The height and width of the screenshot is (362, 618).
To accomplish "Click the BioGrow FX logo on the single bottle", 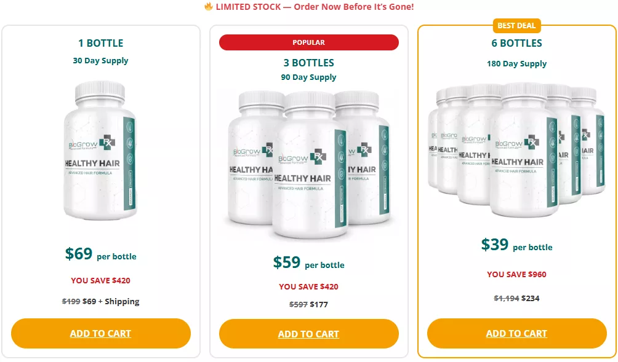I will (92, 144).
